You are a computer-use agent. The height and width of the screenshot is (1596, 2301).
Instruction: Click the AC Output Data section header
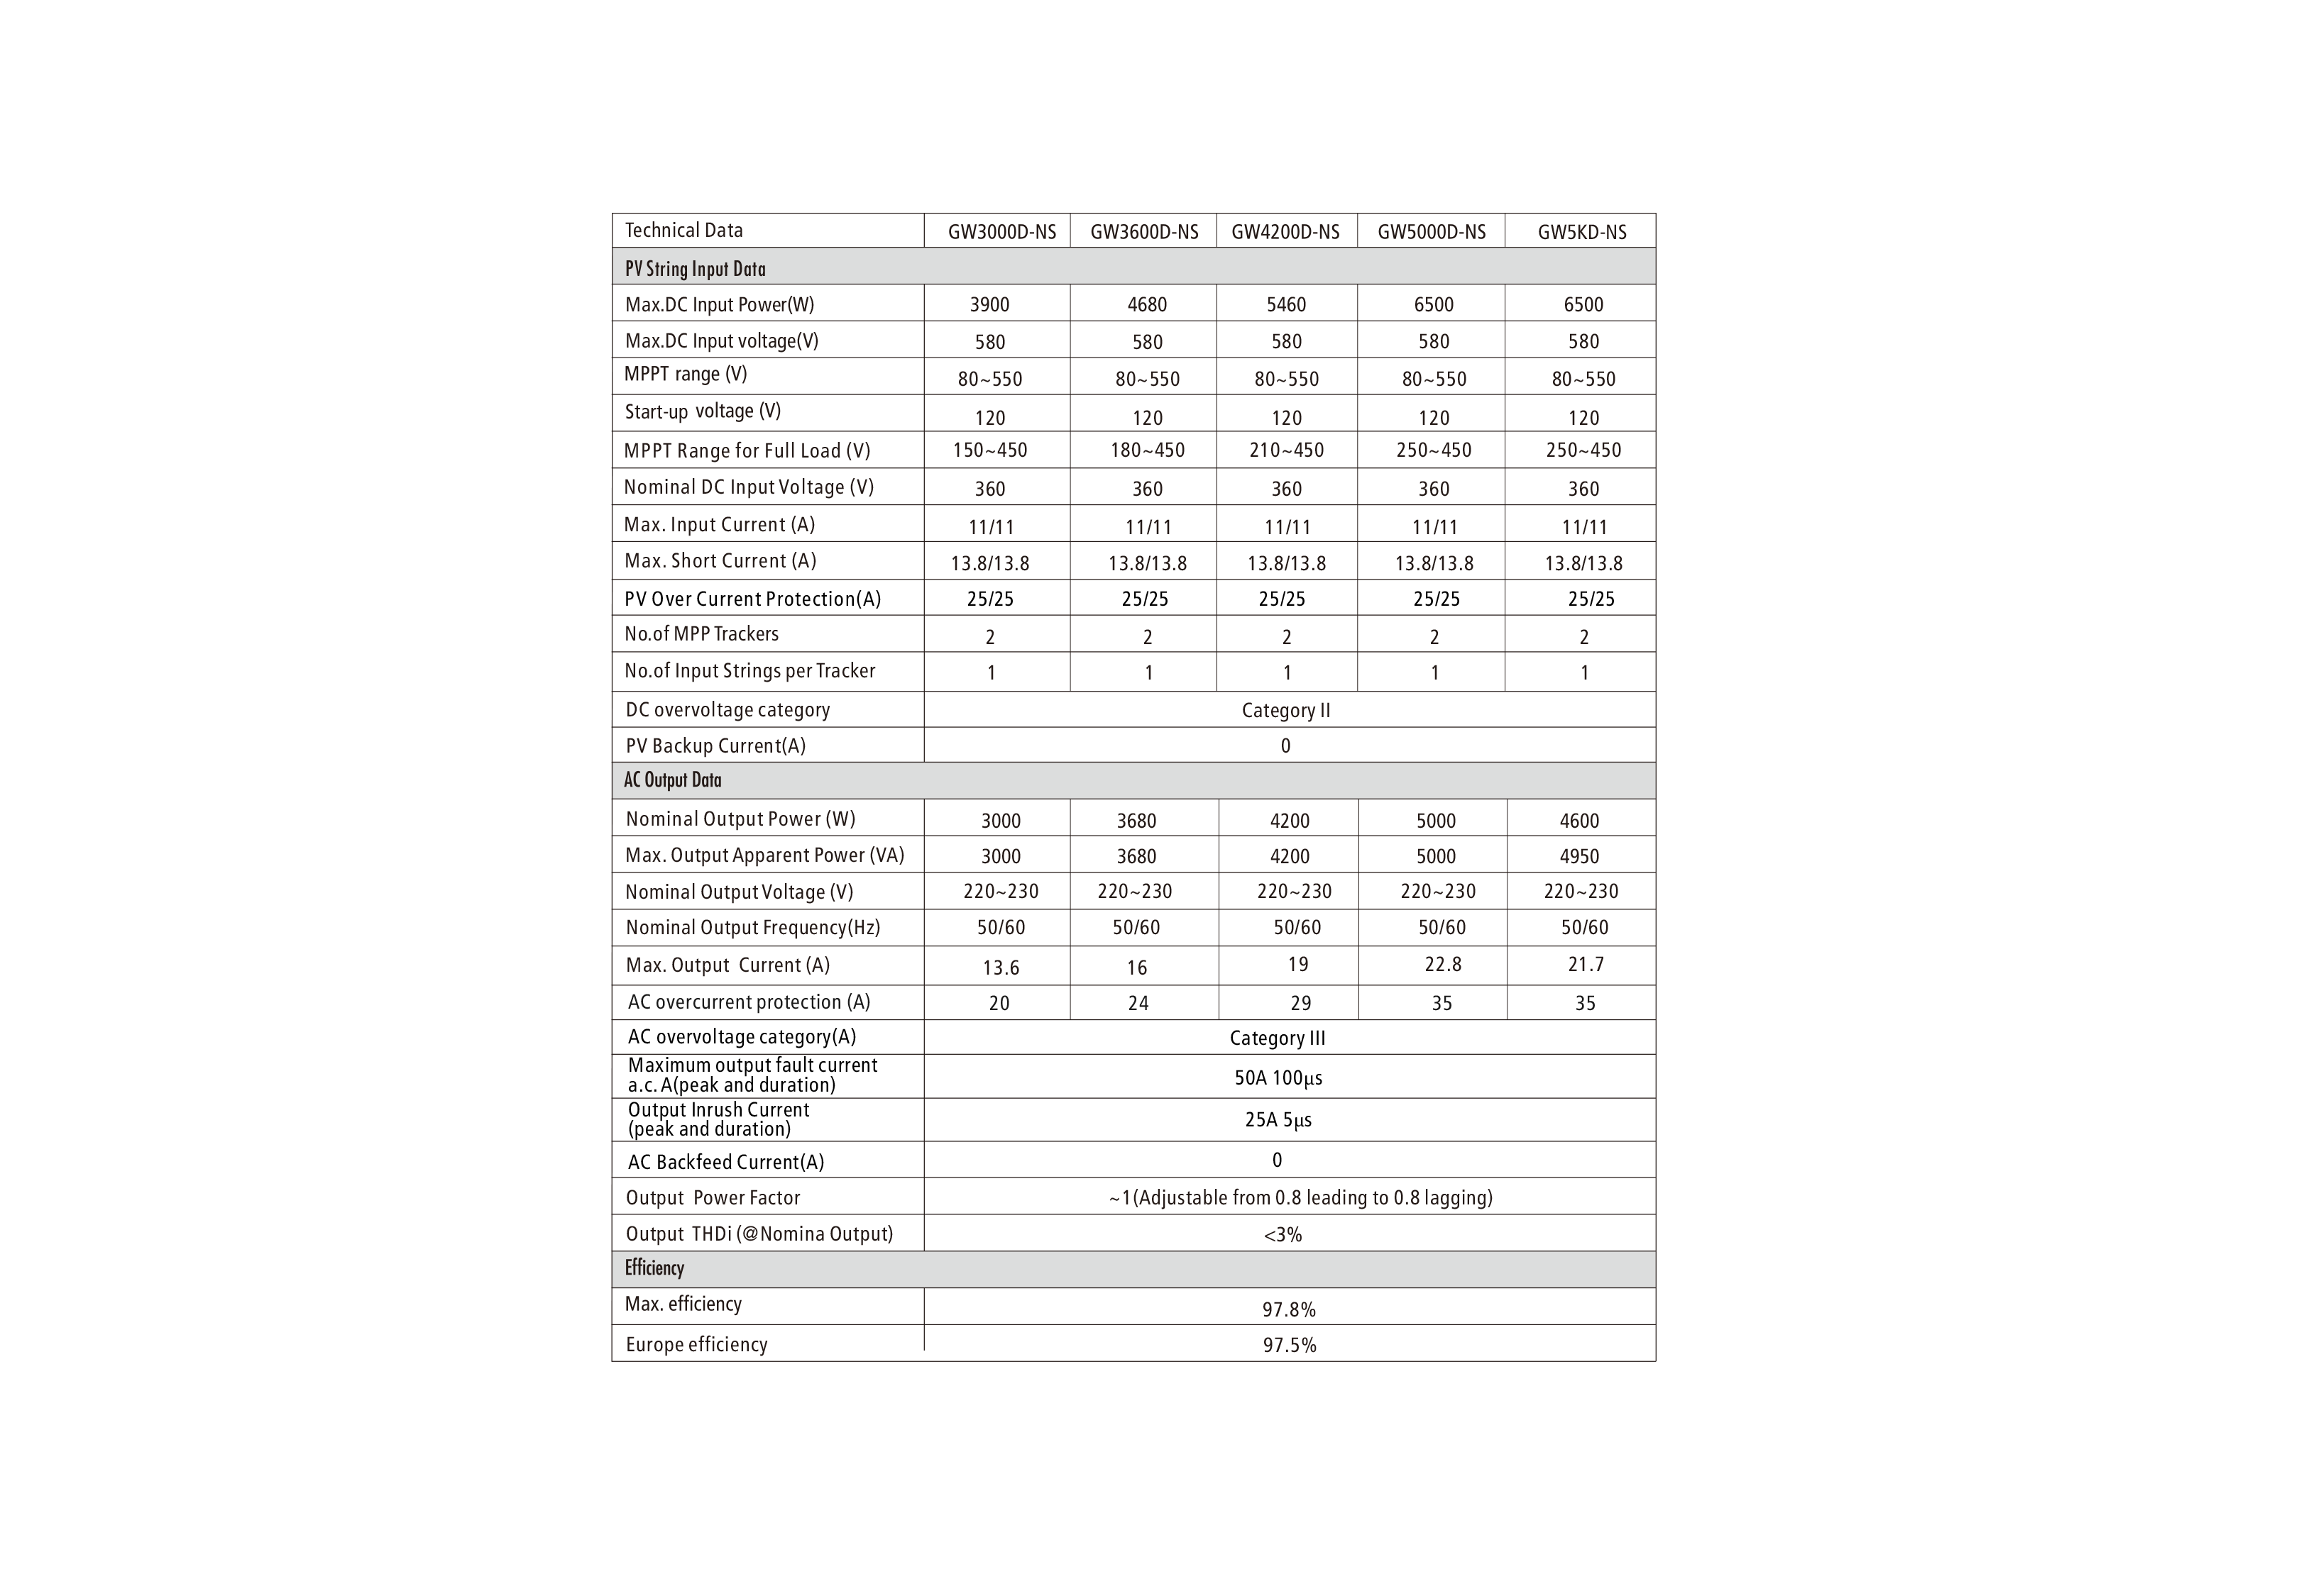click(x=672, y=780)
